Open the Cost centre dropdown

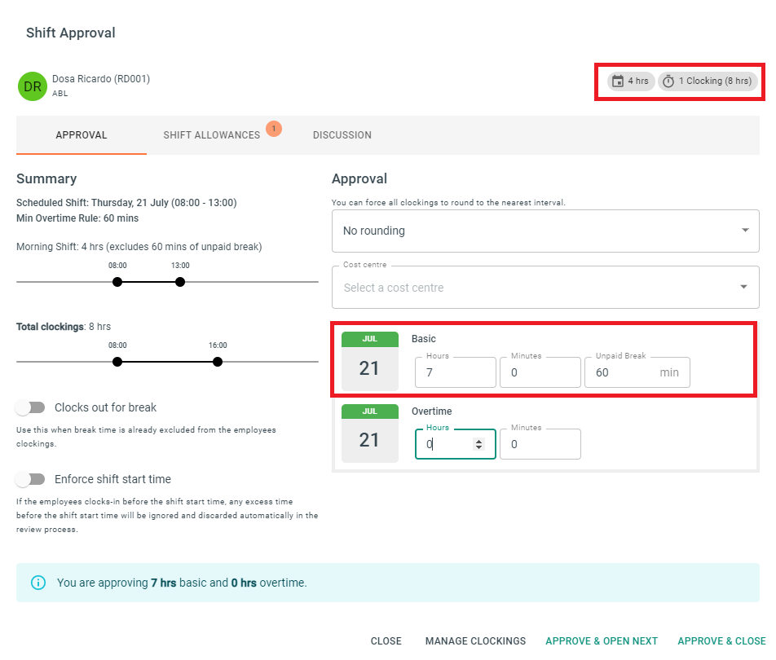pyautogui.click(x=545, y=288)
